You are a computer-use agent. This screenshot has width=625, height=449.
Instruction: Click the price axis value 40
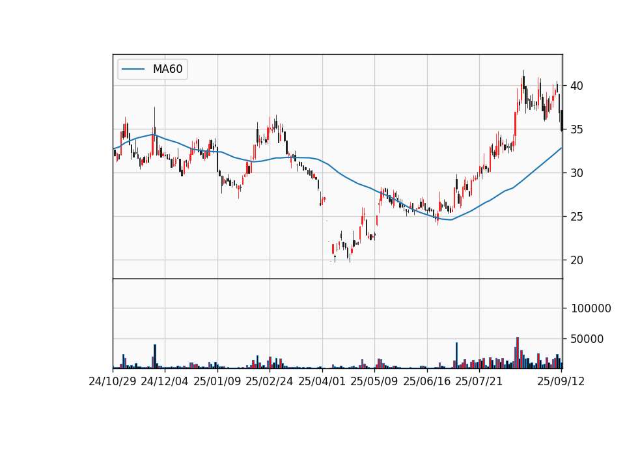[x=577, y=86]
